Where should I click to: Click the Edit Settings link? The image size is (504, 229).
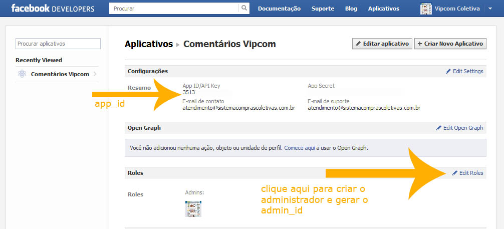click(x=468, y=71)
